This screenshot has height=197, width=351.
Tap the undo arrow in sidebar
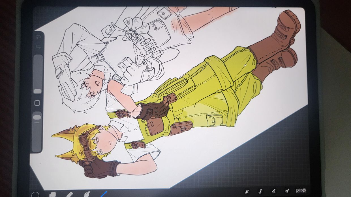pos(38,37)
